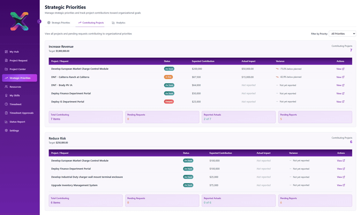This screenshot has width=361, height=215.
Task: Click the At Risk badge on DNT Caliterra
Action: [169, 77]
